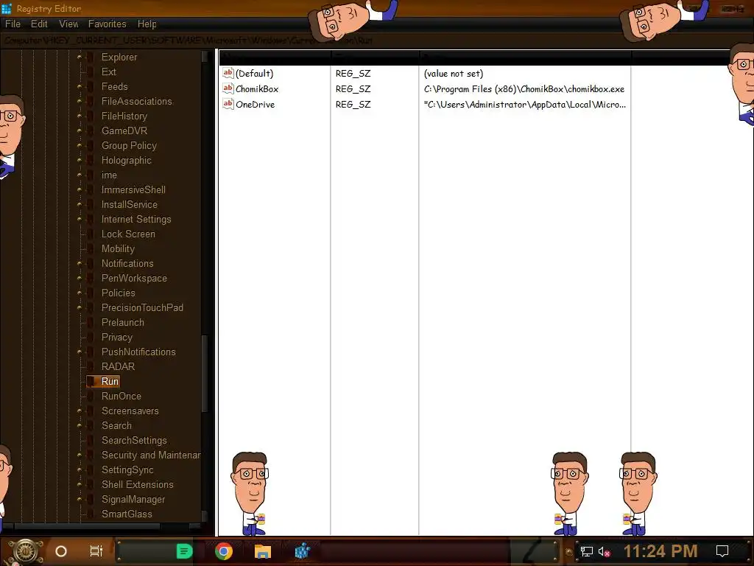
Task: Select the Screensavers key
Action: pyautogui.click(x=130, y=411)
